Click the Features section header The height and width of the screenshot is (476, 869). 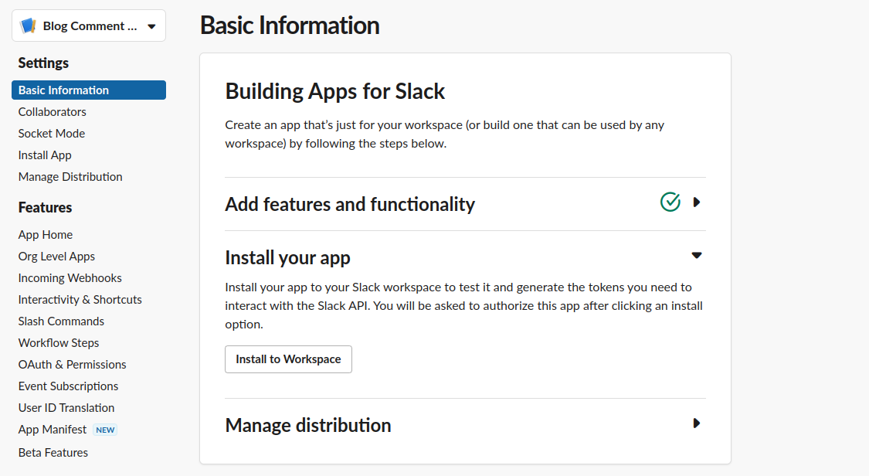point(45,207)
